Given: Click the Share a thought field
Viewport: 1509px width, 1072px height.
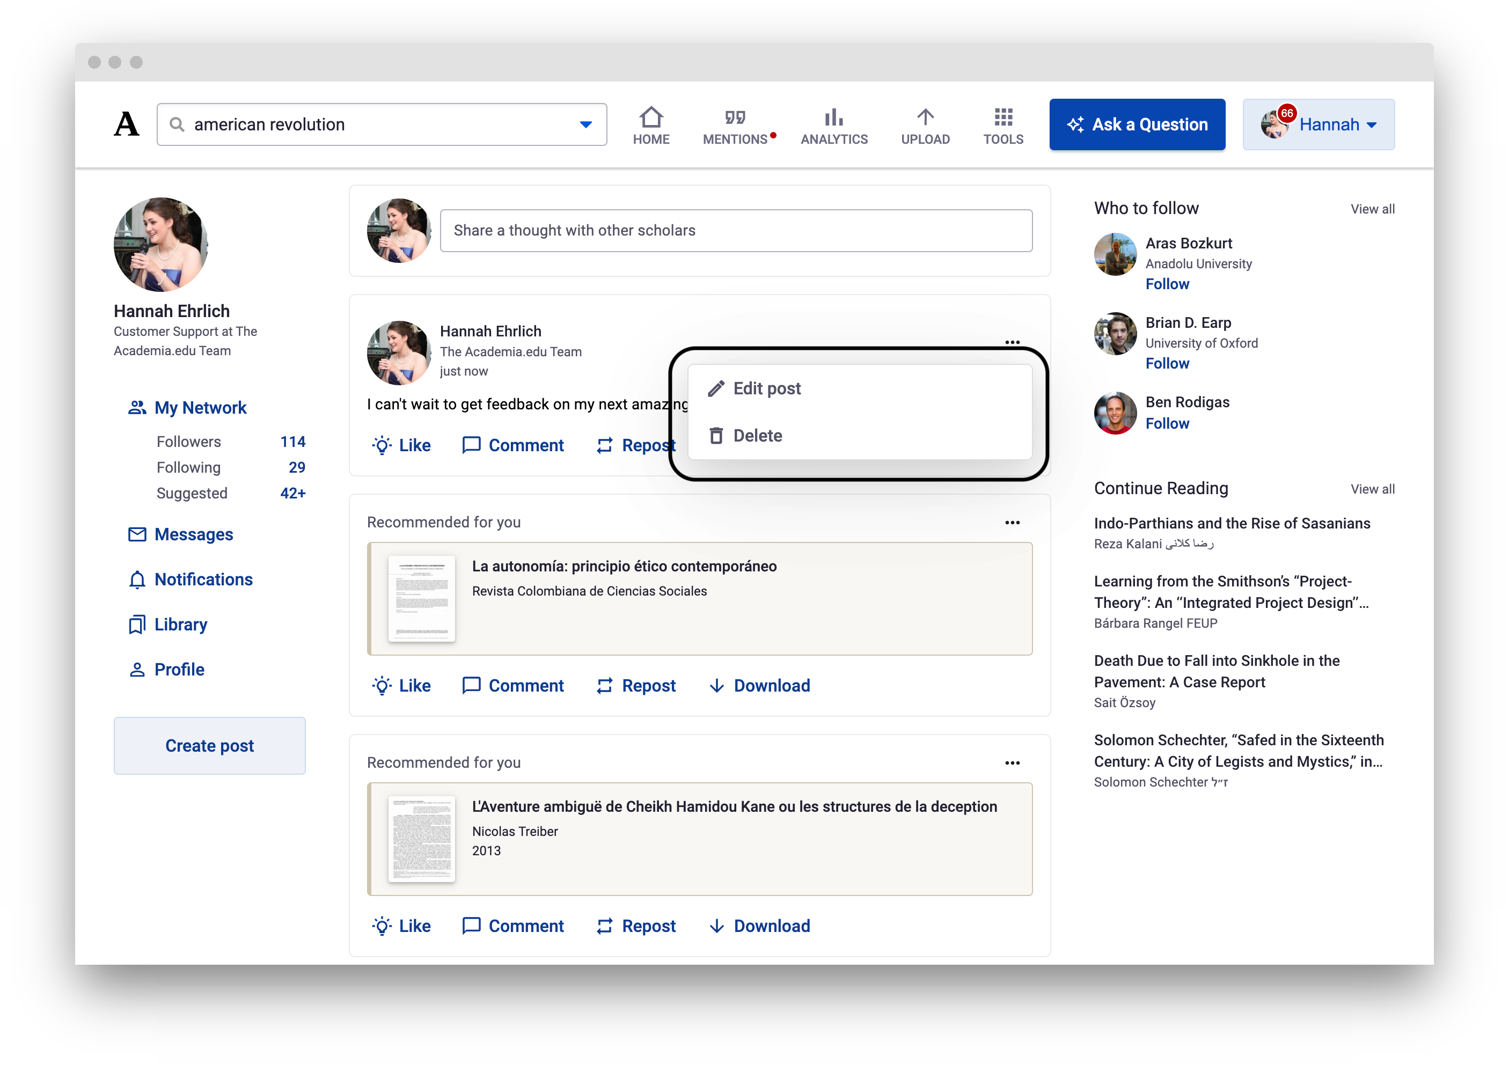Looking at the screenshot, I should pos(735,230).
